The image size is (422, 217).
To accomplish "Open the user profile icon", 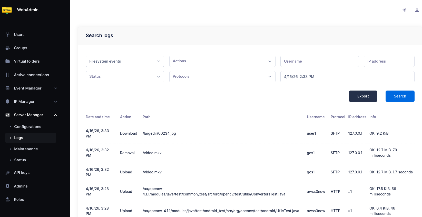I will pos(417,10).
